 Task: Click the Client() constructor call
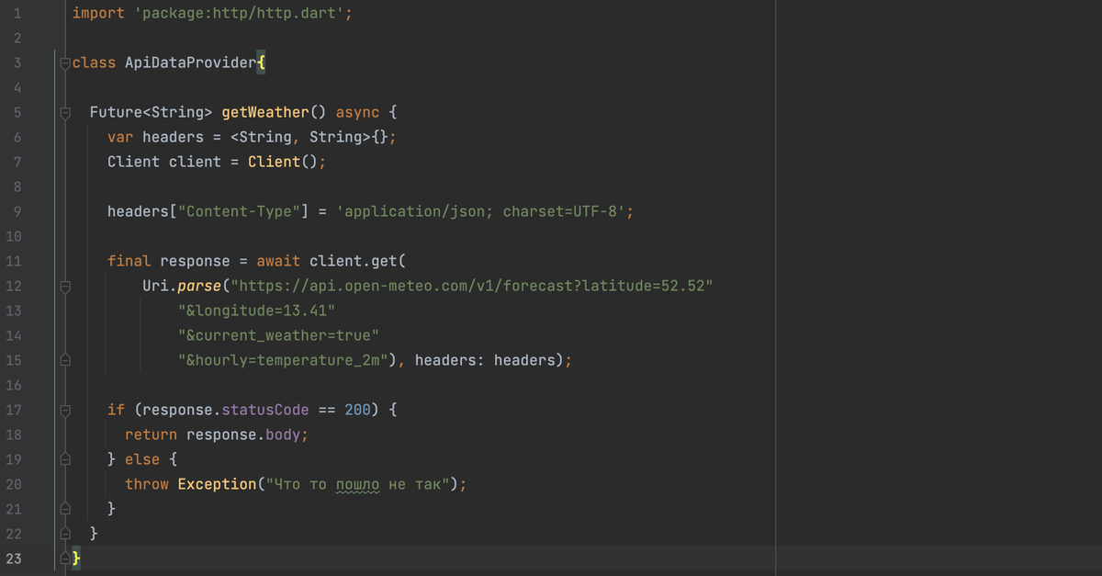click(283, 162)
